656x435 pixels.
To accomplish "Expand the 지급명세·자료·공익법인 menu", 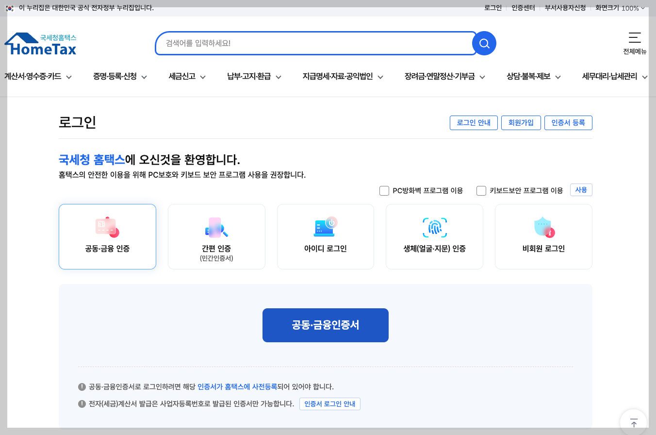I will pos(343,77).
